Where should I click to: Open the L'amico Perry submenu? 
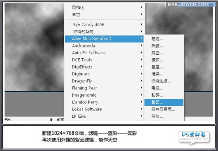pyautogui.click(x=105, y=102)
